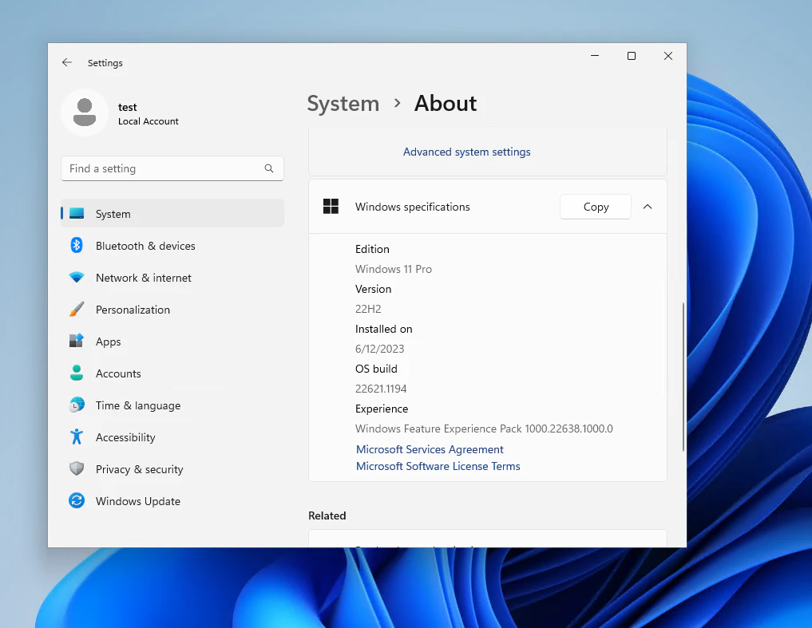The width and height of the screenshot is (812, 628).
Task: Open Bluetooth & devices settings
Action: [x=172, y=246]
